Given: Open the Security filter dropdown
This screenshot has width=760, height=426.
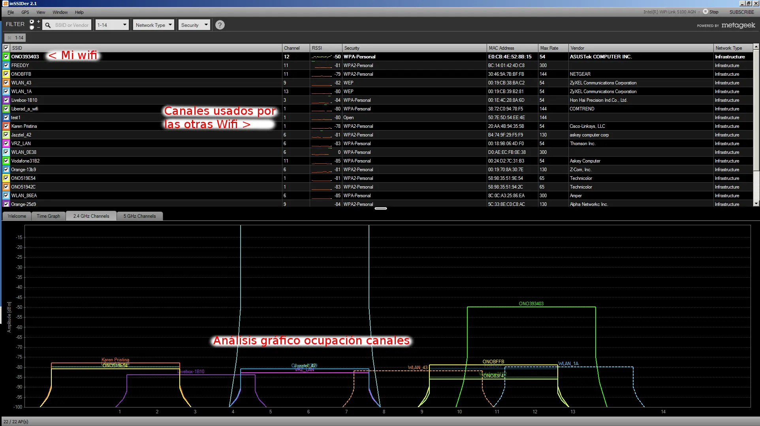Looking at the screenshot, I should click(x=194, y=25).
